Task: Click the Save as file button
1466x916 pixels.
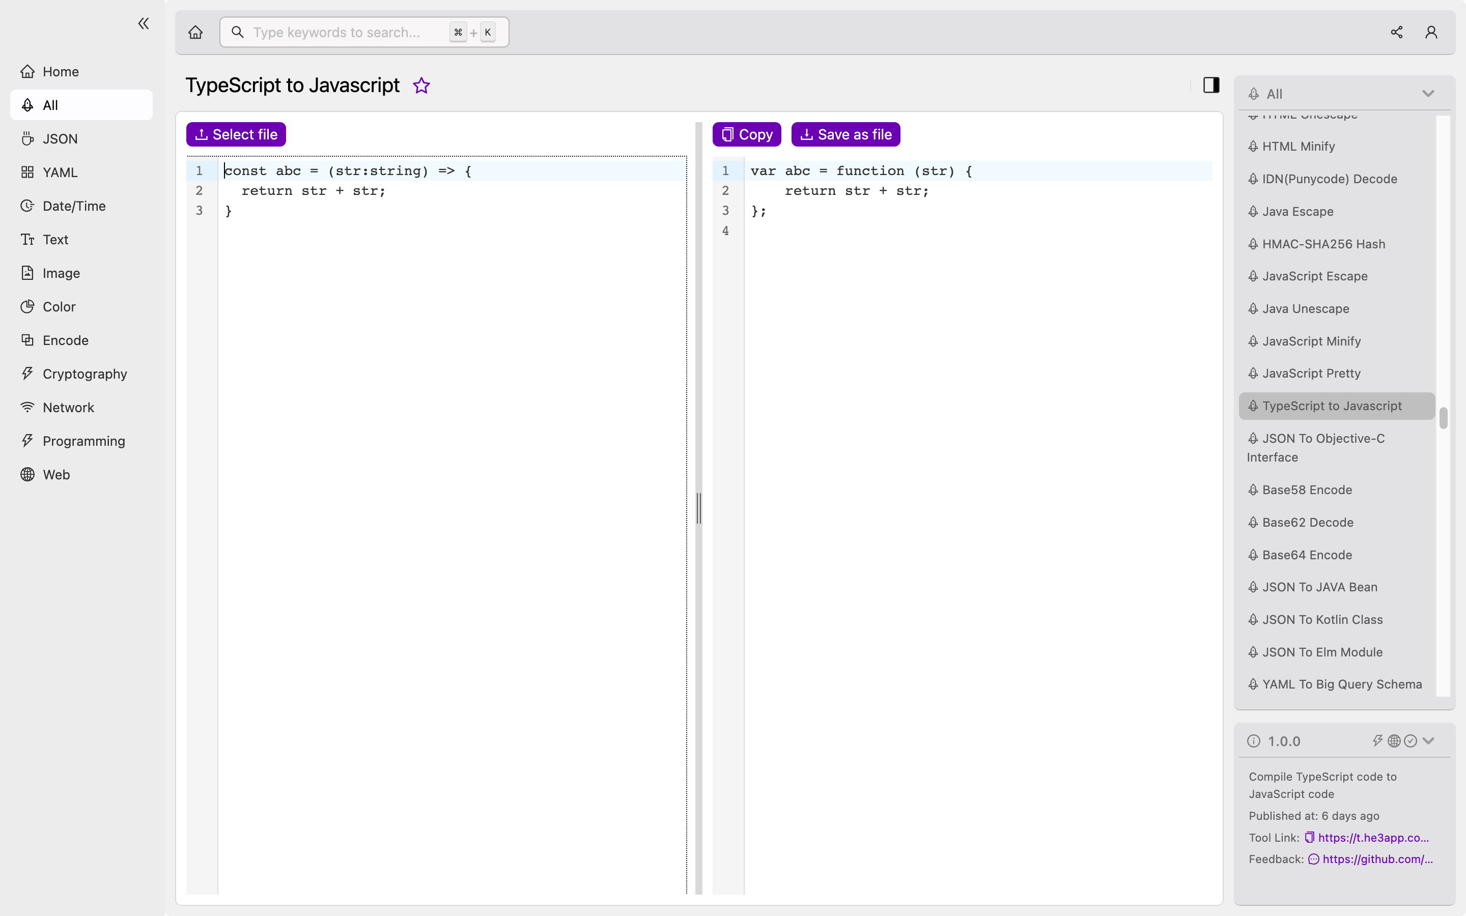Action: (x=845, y=134)
